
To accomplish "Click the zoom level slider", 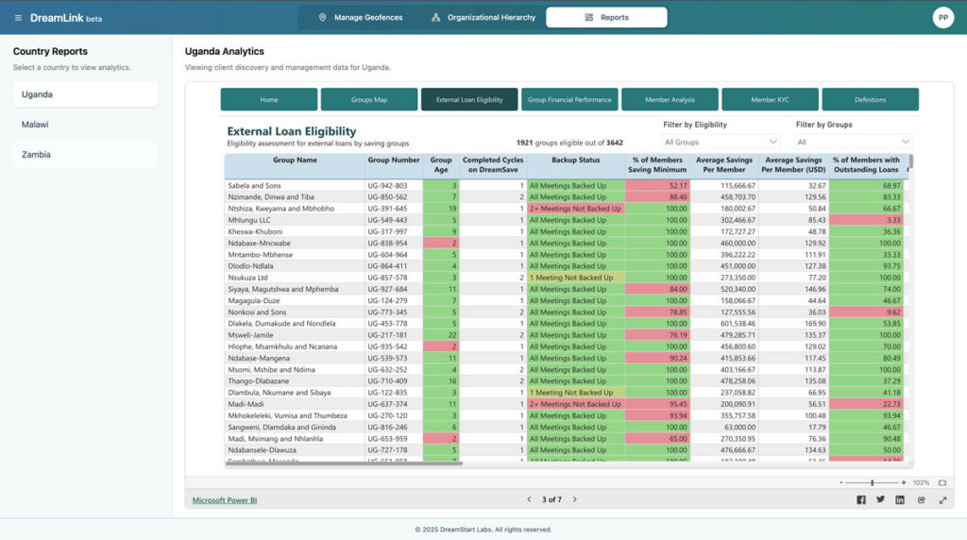I will [x=872, y=482].
